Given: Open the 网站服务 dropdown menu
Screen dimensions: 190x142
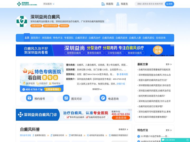Looking at the screenshot, I should (49, 4).
